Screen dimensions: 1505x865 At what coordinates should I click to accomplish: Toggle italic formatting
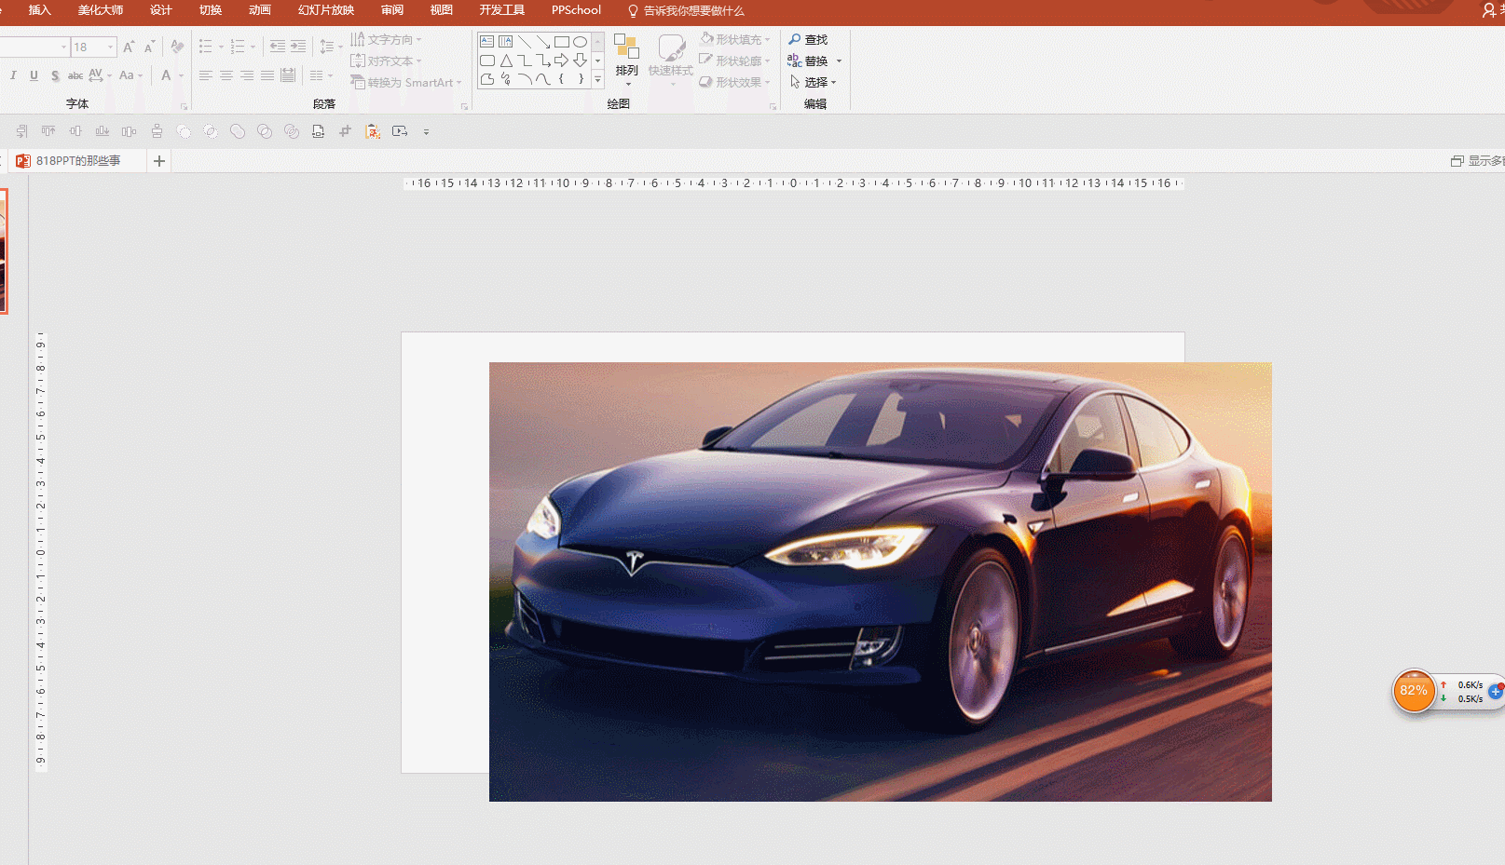coord(13,75)
